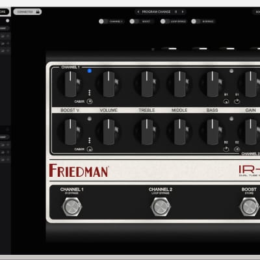Click the Channel 1 Gain knob

click(250, 84)
